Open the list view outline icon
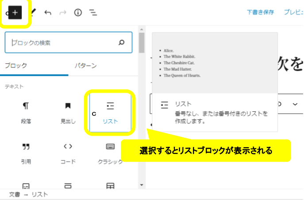The height and width of the screenshot is (200, 304). pyautogui.click(x=93, y=13)
